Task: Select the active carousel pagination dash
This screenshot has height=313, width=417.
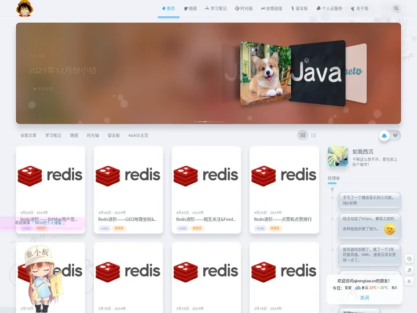Action: coord(205,122)
